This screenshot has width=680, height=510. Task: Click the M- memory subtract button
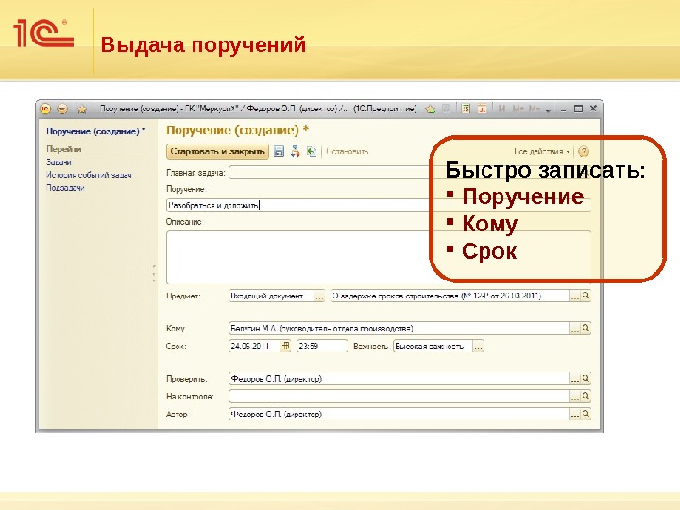coord(535,109)
